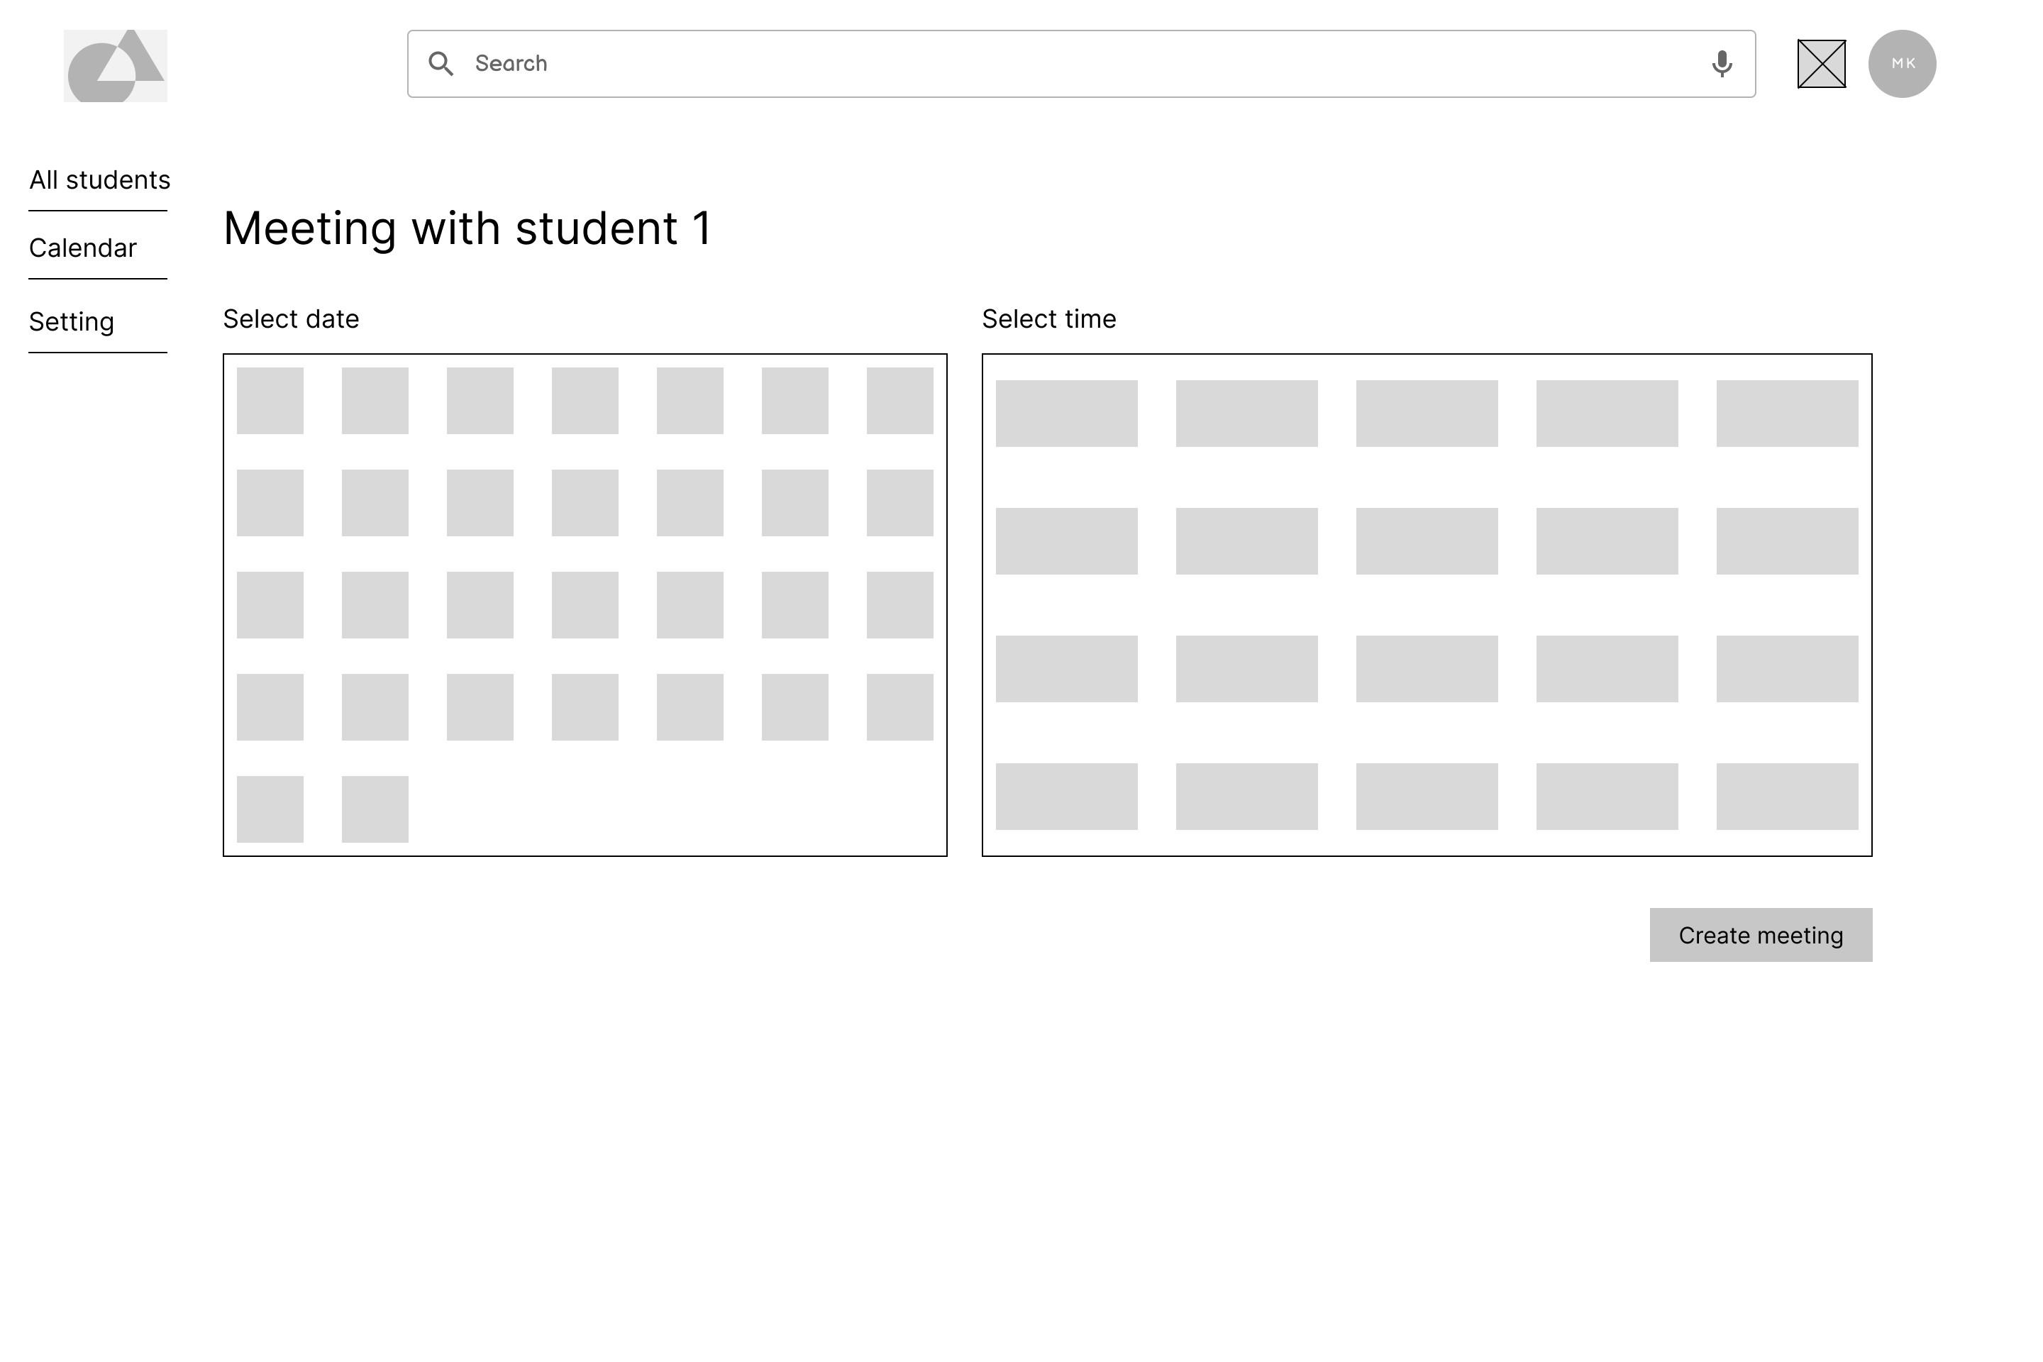This screenshot has height=1362, width=2043.
Task: Choose the middle time slot in second row
Action: (x=1427, y=541)
